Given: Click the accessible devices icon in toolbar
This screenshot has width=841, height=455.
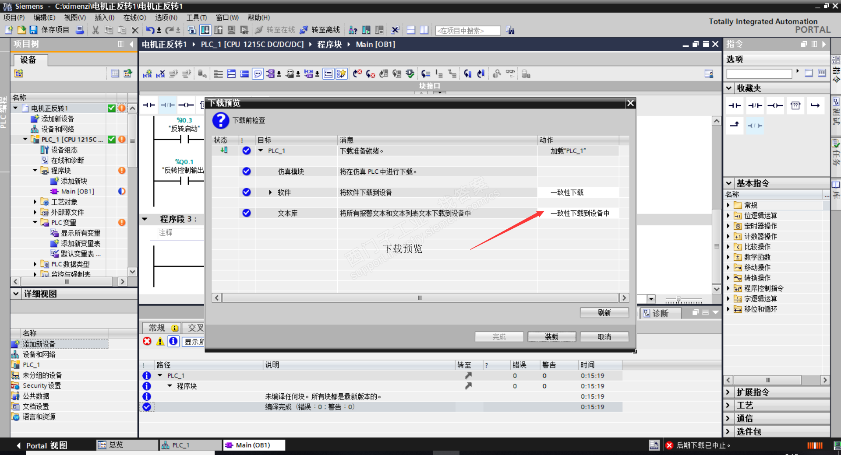Looking at the screenshot, I should pos(353,30).
